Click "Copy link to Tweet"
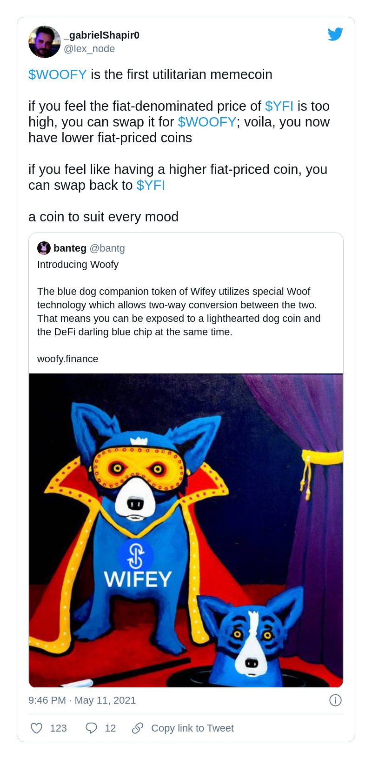Viewport: 372px width, 759px height. (x=192, y=728)
